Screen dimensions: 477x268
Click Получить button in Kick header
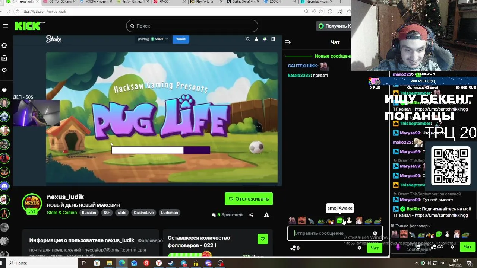pos(334,26)
